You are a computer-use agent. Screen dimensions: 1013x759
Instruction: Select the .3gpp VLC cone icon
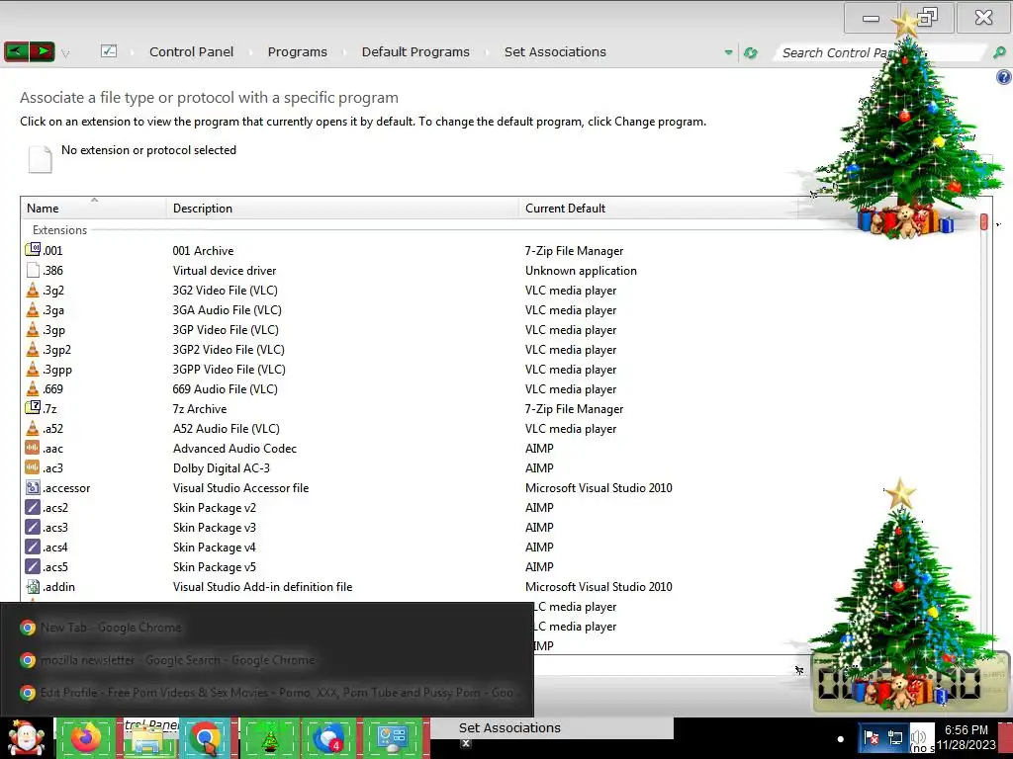[x=33, y=370]
